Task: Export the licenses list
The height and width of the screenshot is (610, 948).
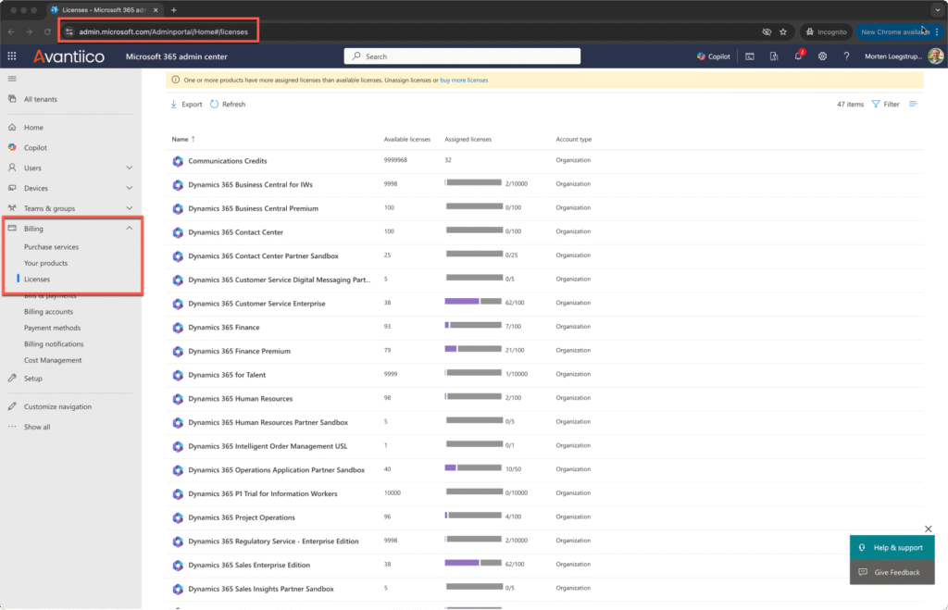Action: coord(186,104)
